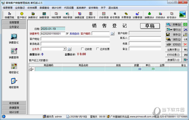
Task: Click the 运费开票(Y) button
Action: point(174,50)
